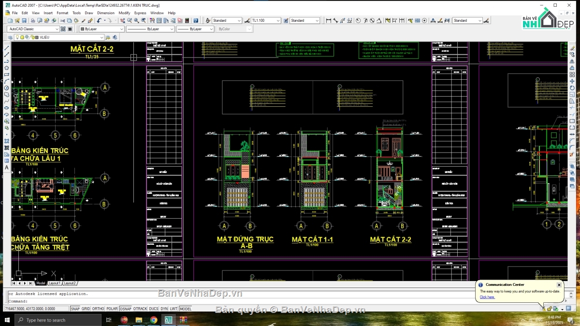Select the Zoom Realtime icon
Image resolution: width=580 pixels, height=326 pixels.
coord(130,20)
